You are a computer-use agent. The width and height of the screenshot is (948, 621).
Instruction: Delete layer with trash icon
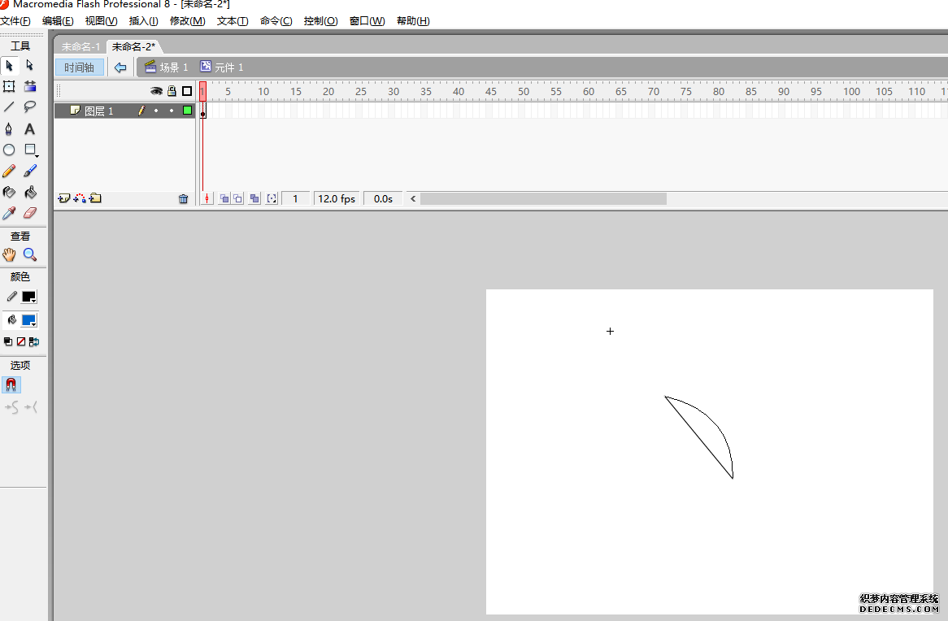[x=183, y=198]
